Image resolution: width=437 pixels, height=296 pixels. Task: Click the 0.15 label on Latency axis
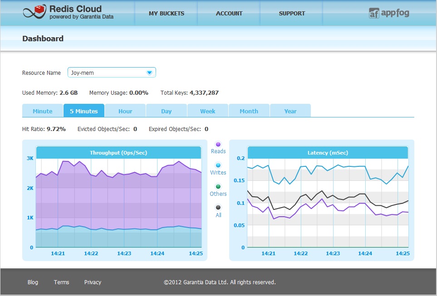point(239,180)
